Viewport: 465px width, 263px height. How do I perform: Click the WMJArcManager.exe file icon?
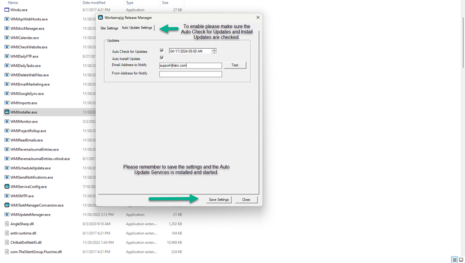click(7, 28)
